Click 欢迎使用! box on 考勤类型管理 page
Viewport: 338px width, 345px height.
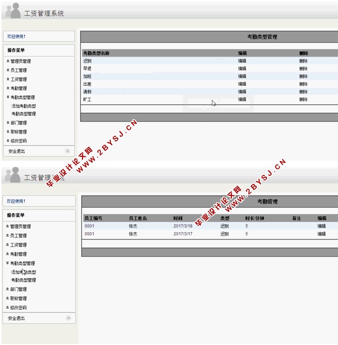[x=39, y=36]
